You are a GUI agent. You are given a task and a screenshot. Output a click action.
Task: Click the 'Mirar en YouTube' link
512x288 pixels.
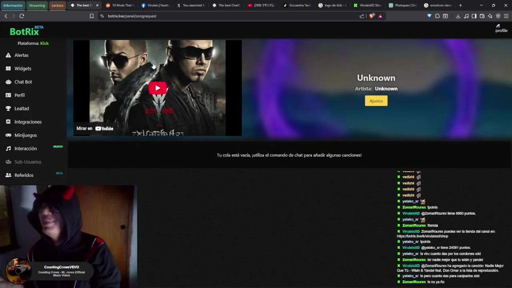(95, 128)
